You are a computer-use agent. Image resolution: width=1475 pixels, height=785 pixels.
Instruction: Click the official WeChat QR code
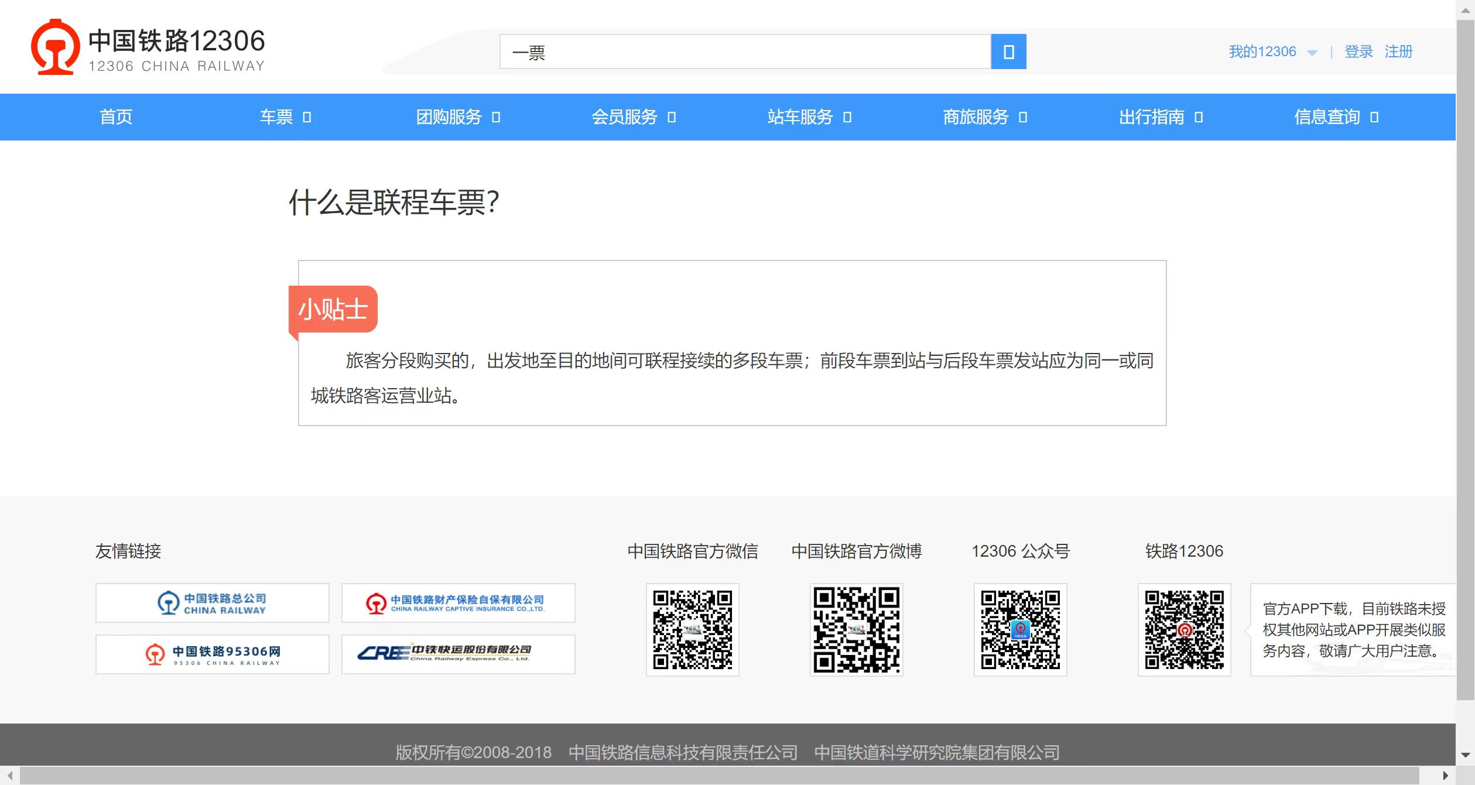click(x=692, y=629)
